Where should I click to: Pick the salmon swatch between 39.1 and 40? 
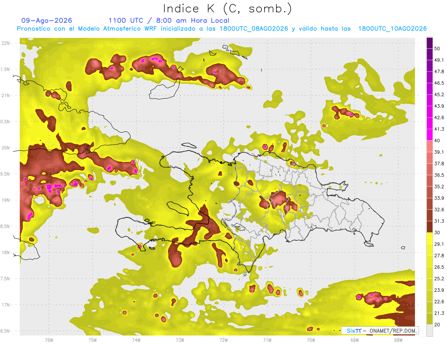(x=429, y=146)
